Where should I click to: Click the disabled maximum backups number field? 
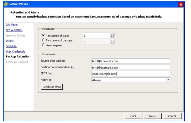pos(96,42)
